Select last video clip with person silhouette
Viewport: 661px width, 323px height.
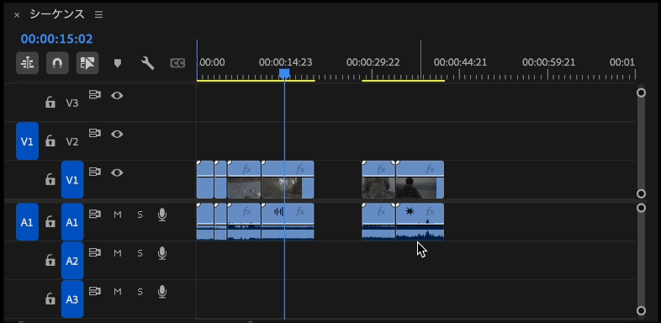(420, 180)
